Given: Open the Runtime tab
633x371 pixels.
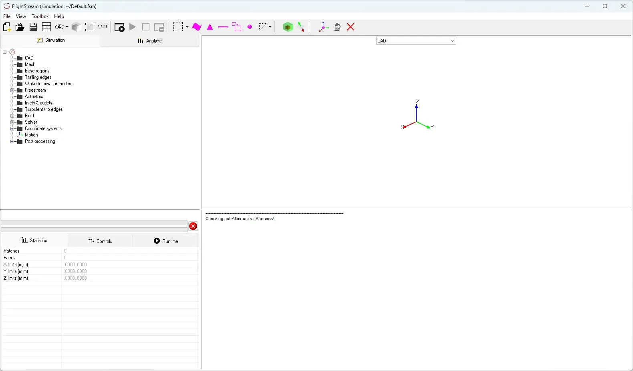Looking at the screenshot, I should point(165,241).
